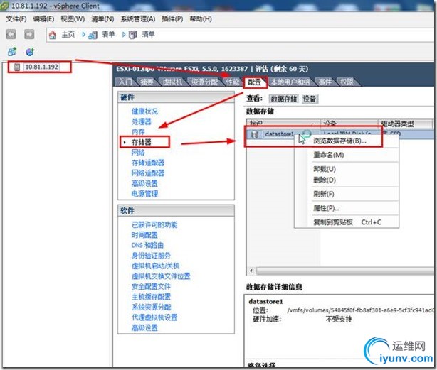Viewport: 437px width, 370px height.
Task: Open DNS 和路由 link
Action: point(147,245)
